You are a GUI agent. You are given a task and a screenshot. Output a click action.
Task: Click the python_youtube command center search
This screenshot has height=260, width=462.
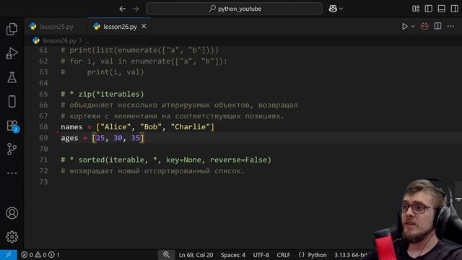[234, 9]
